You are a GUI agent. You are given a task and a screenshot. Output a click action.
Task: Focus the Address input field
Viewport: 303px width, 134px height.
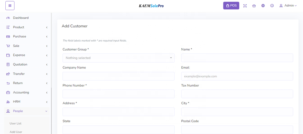(x=118, y=112)
